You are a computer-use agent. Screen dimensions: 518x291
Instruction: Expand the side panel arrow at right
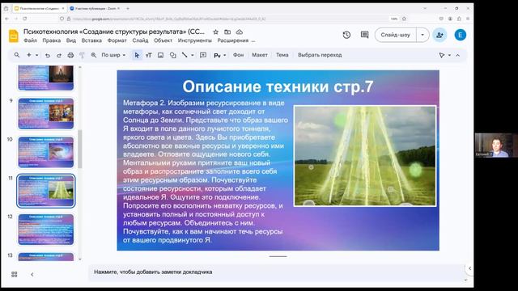[x=469, y=268]
